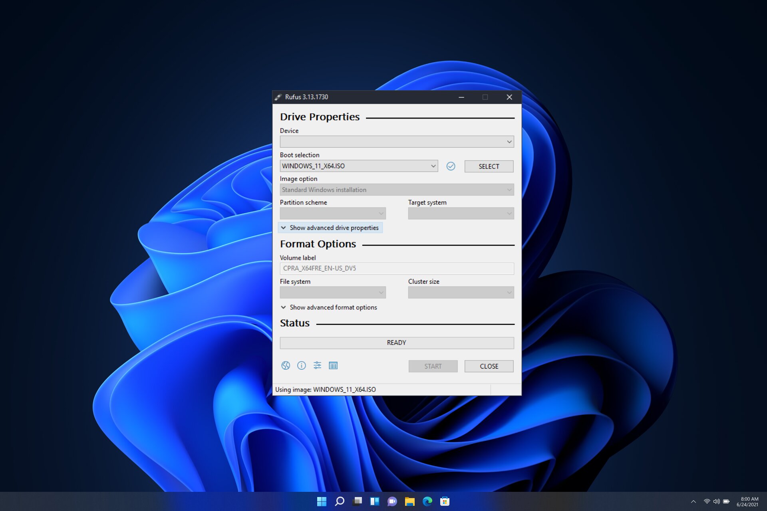Show Rufus about information icon
The image size is (767, 511).
tap(301, 365)
